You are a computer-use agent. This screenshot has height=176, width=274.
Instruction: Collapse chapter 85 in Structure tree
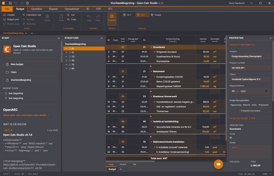pyautogui.click(x=66, y=68)
